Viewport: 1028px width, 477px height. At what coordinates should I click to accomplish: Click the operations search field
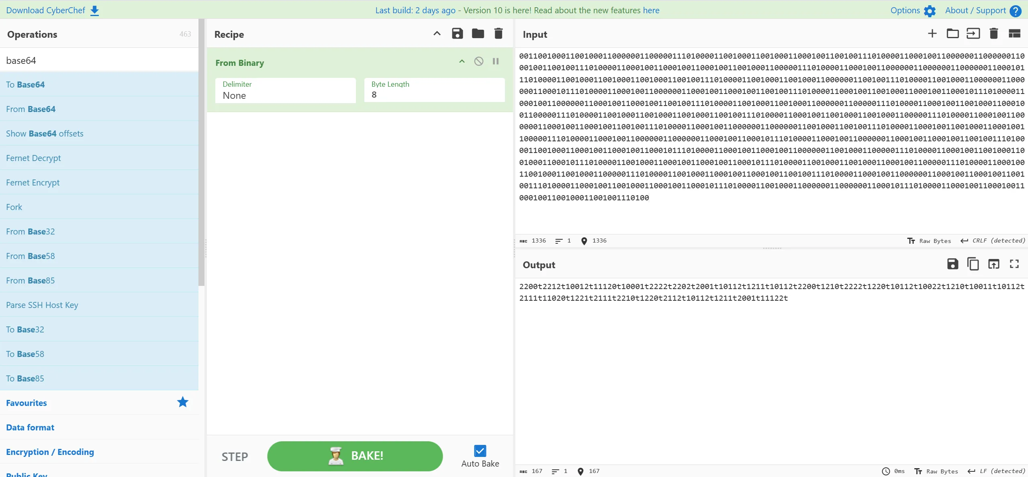point(99,60)
